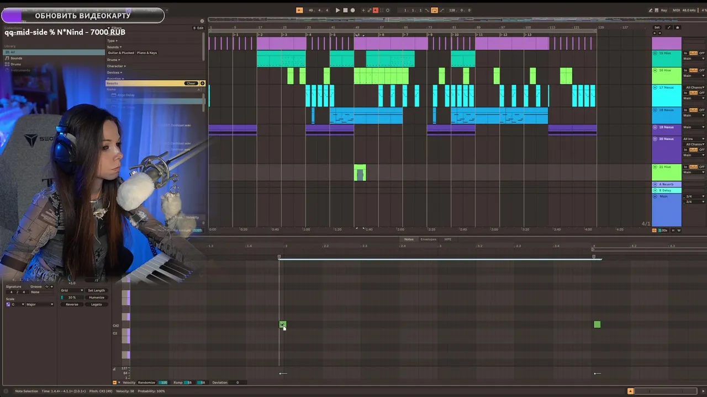This screenshot has width=707, height=397.
Task: Switch to the MPE tab
Action: point(448,239)
